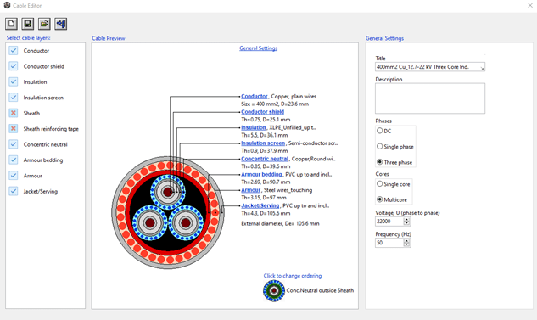Viewport: 537px width, 320px height.
Task: Toggle the Jacket/Serving checkbox
Action: [14, 191]
